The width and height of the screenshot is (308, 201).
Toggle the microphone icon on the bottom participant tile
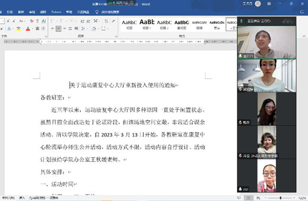[240, 189]
